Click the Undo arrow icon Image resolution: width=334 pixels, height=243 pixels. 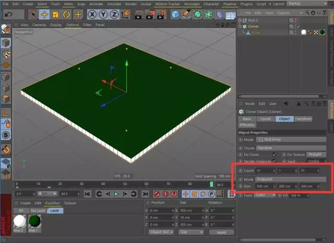pos(8,14)
